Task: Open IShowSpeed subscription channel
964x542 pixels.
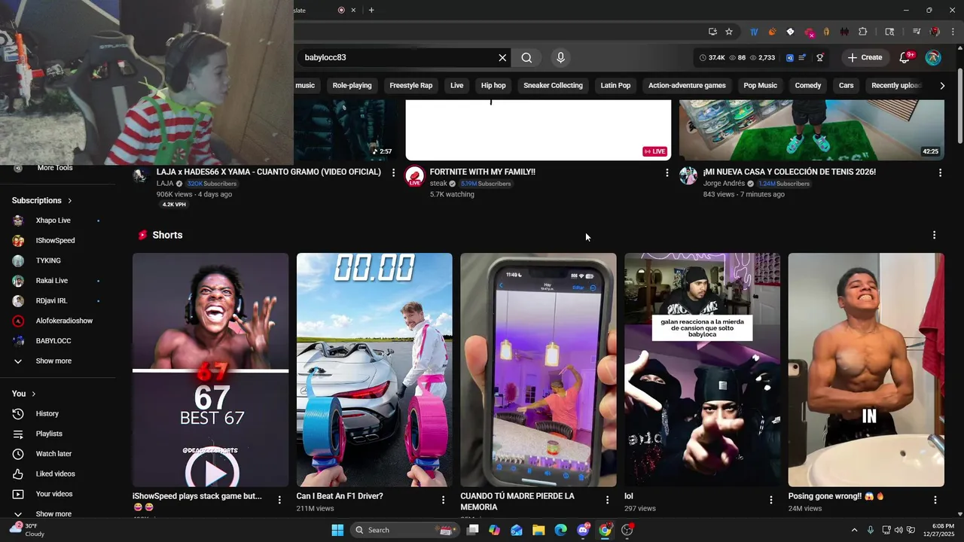Action: (x=55, y=241)
